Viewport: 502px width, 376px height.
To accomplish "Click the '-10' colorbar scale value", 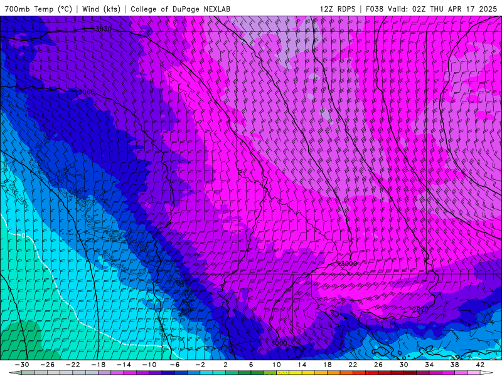I will coord(149,365).
